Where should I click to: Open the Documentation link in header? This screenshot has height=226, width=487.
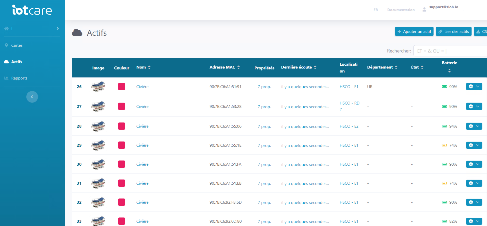(401, 10)
